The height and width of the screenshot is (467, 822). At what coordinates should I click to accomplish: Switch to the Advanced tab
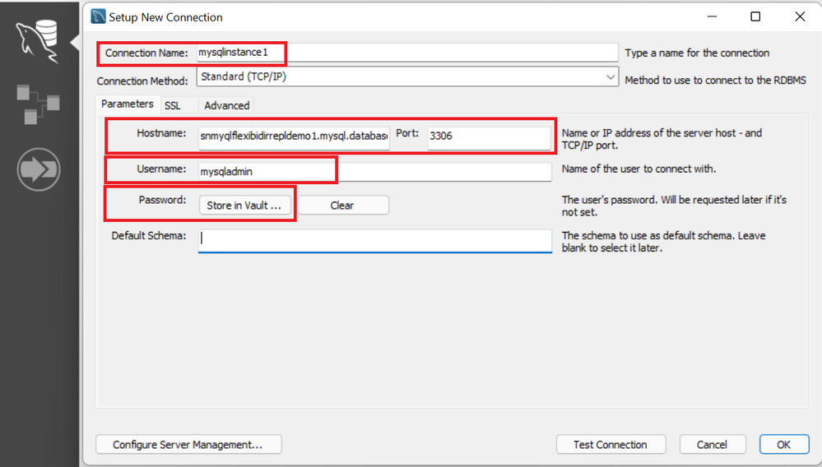[226, 106]
